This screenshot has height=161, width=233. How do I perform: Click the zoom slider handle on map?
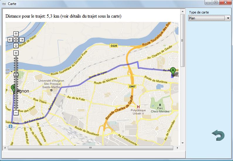click(16, 74)
